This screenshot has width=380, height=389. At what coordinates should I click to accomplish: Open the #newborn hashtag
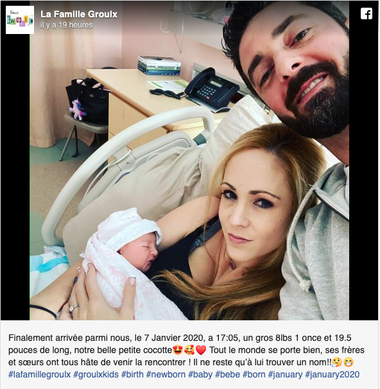[x=166, y=374]
